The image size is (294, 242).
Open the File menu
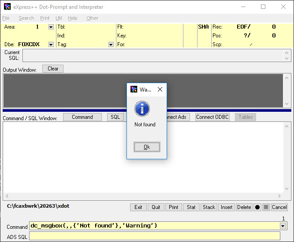6,18
